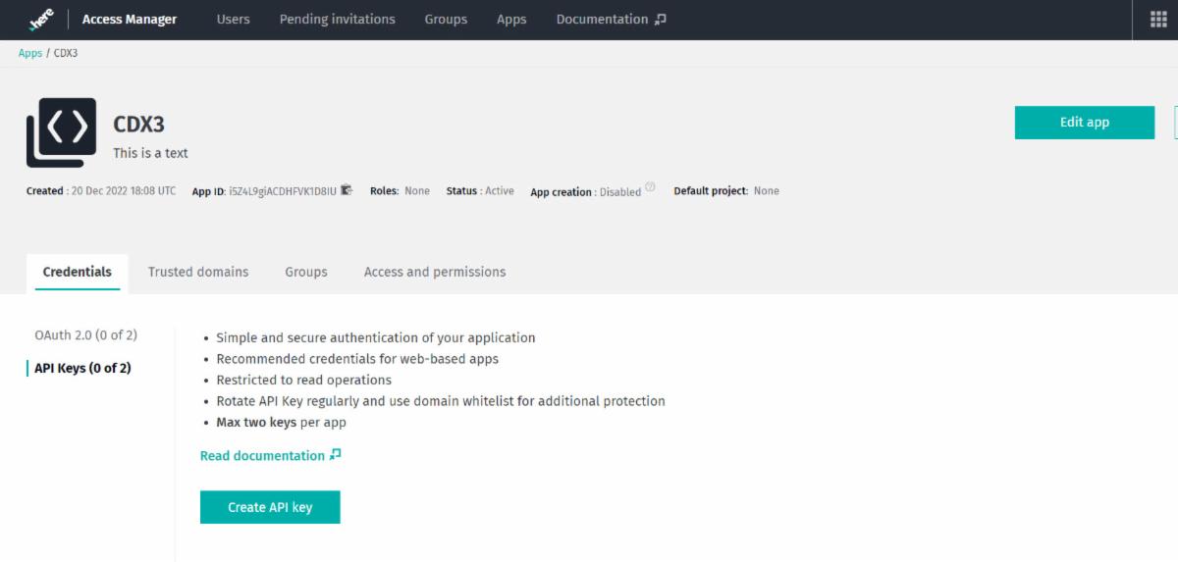Select OAuth 2.0 (0 of 2) credentials
This screenshot has height=562, width=1178.
point(85,335)
